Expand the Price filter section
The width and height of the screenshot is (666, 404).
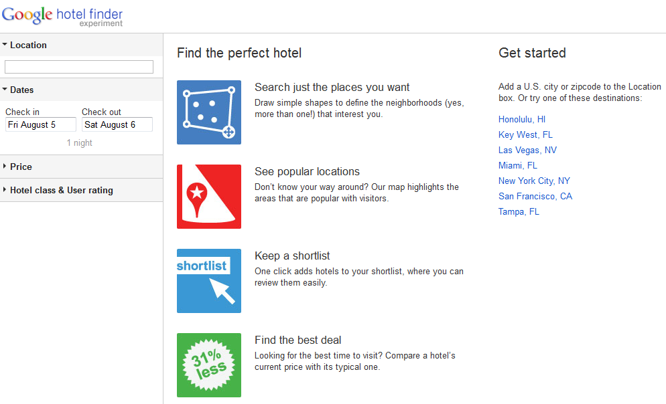tap(21, 167)
